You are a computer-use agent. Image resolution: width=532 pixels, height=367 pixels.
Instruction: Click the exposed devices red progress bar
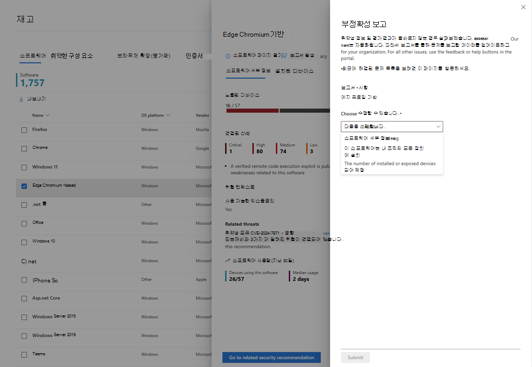[x=252, y=111]
